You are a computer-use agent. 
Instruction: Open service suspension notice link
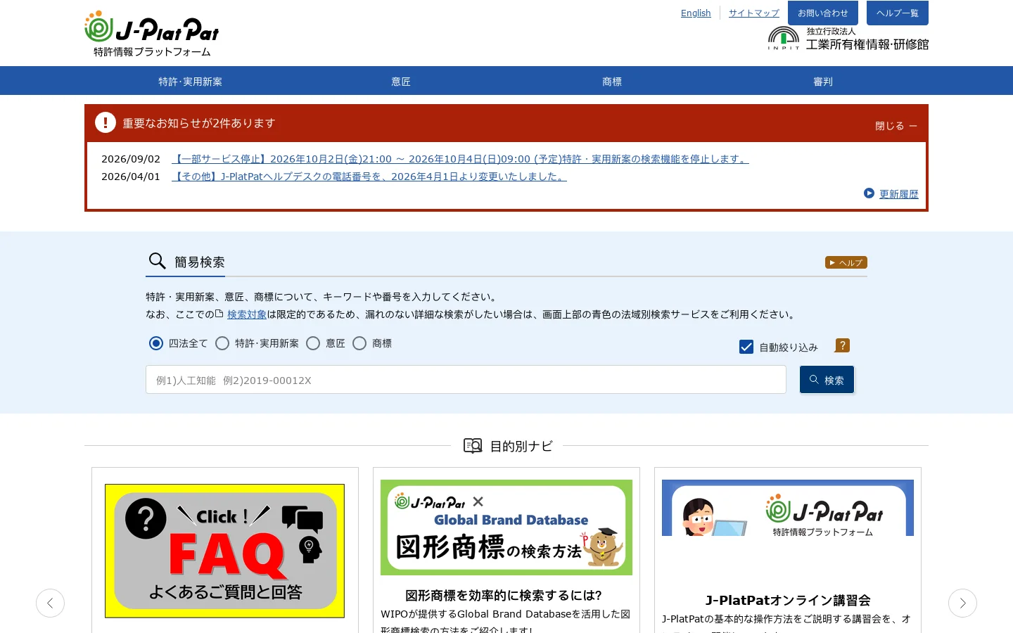pyautogui.click(x=460, y=159)
